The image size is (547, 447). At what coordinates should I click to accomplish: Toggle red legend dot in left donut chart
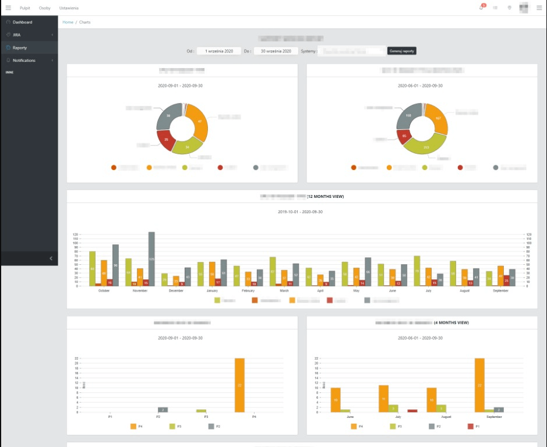(x=220, y=168)
